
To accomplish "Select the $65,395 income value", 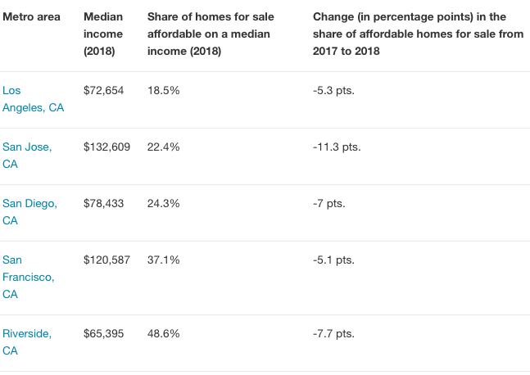I will pyautogui.click(x=104, y=333).
